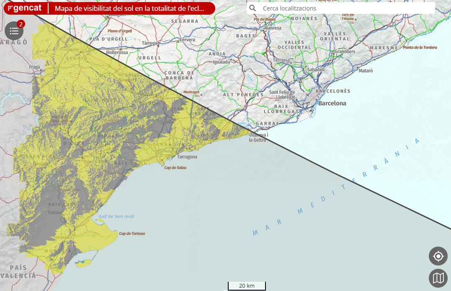Click the Cap de Salou label
Viewport: 451px width, 291px height.
[x=175, y=167]
